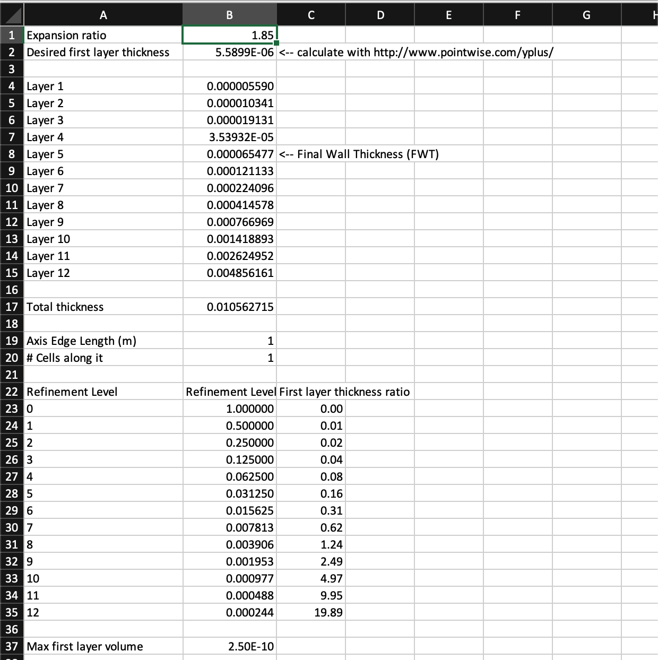
Task: Select column G header
Action: coord(587,15)
